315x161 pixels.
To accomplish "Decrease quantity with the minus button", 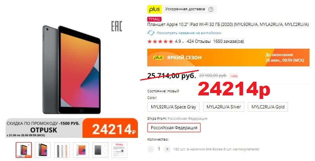I will (150, 149).
